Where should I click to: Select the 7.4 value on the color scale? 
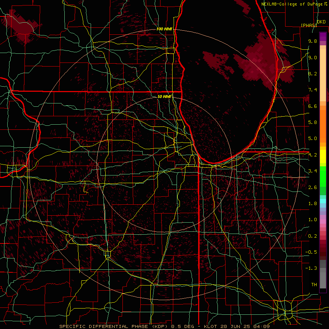pyautogui.click(x=313, y=90)
